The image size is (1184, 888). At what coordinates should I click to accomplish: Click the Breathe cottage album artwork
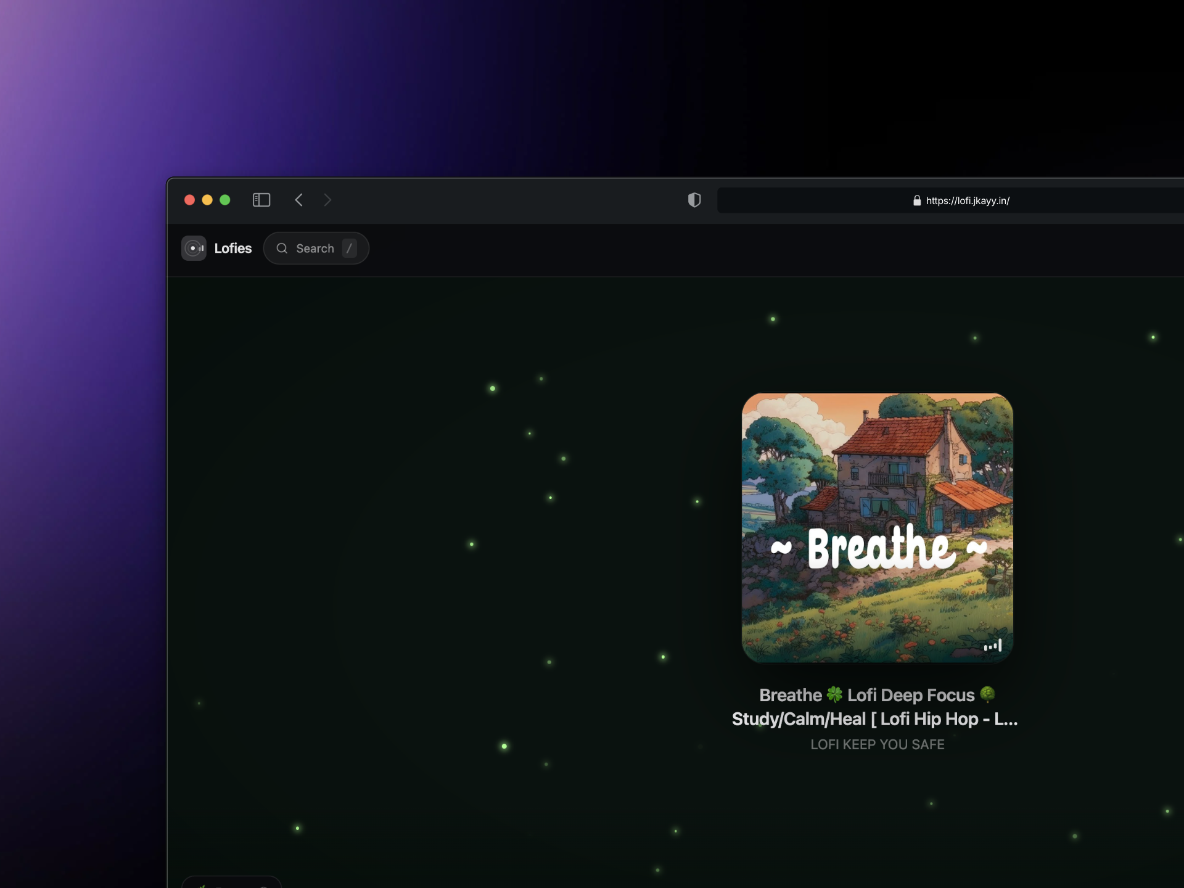(877, 527)
